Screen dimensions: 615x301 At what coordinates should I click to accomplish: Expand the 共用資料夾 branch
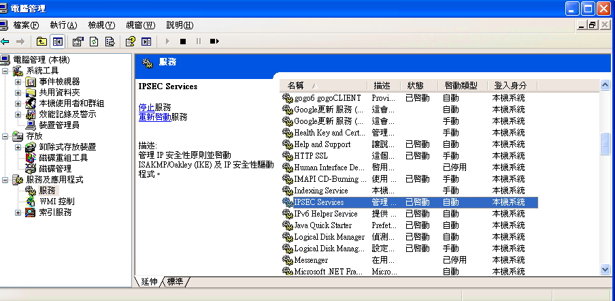[18, 93]
